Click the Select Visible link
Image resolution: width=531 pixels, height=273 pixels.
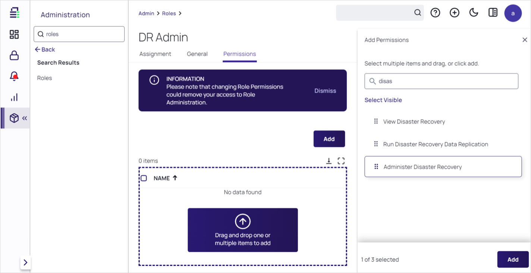[x=383, y=100]
